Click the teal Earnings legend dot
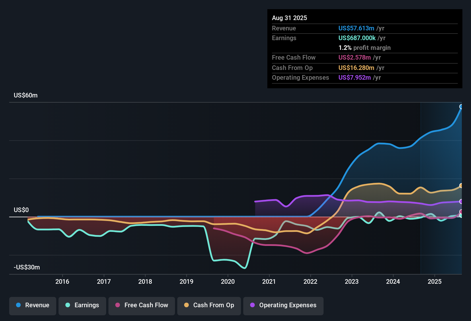This screenshot has height=321, width=471. (67, 305)
